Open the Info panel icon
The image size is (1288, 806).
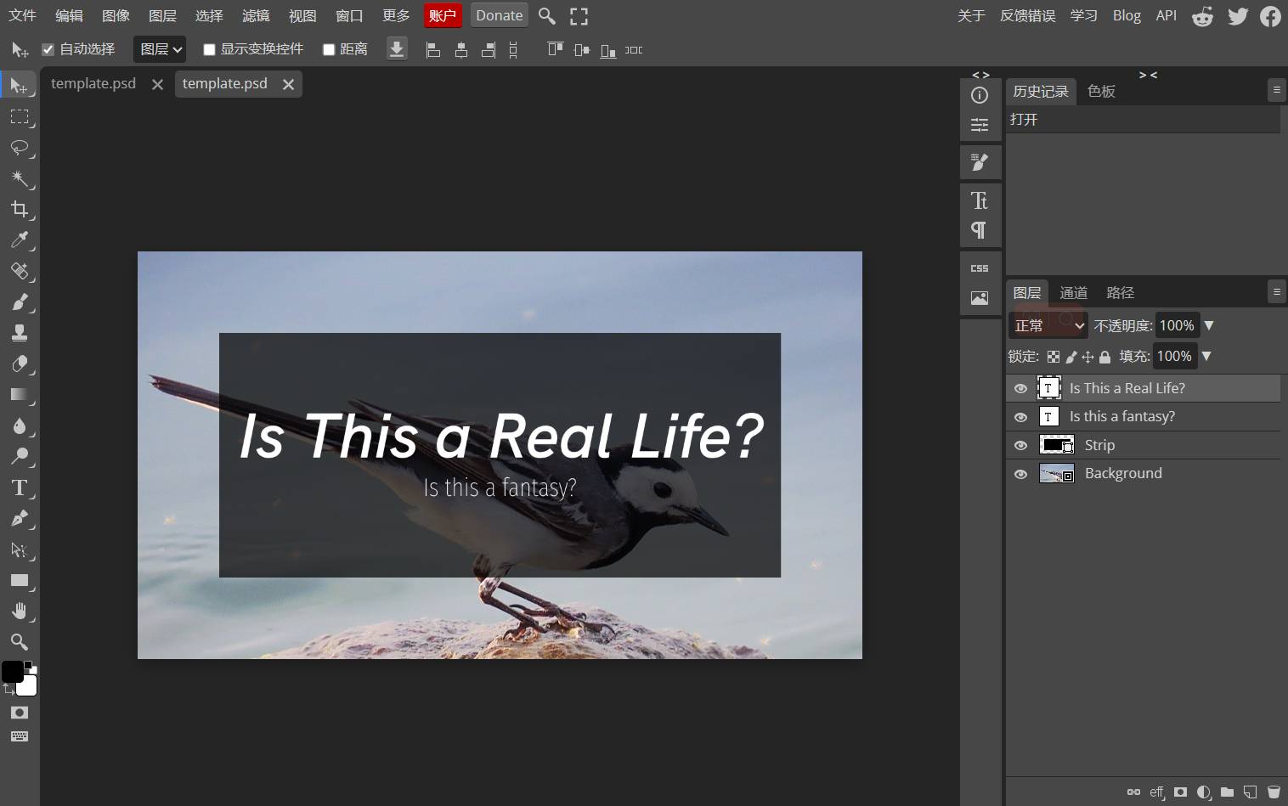[980, 95]
